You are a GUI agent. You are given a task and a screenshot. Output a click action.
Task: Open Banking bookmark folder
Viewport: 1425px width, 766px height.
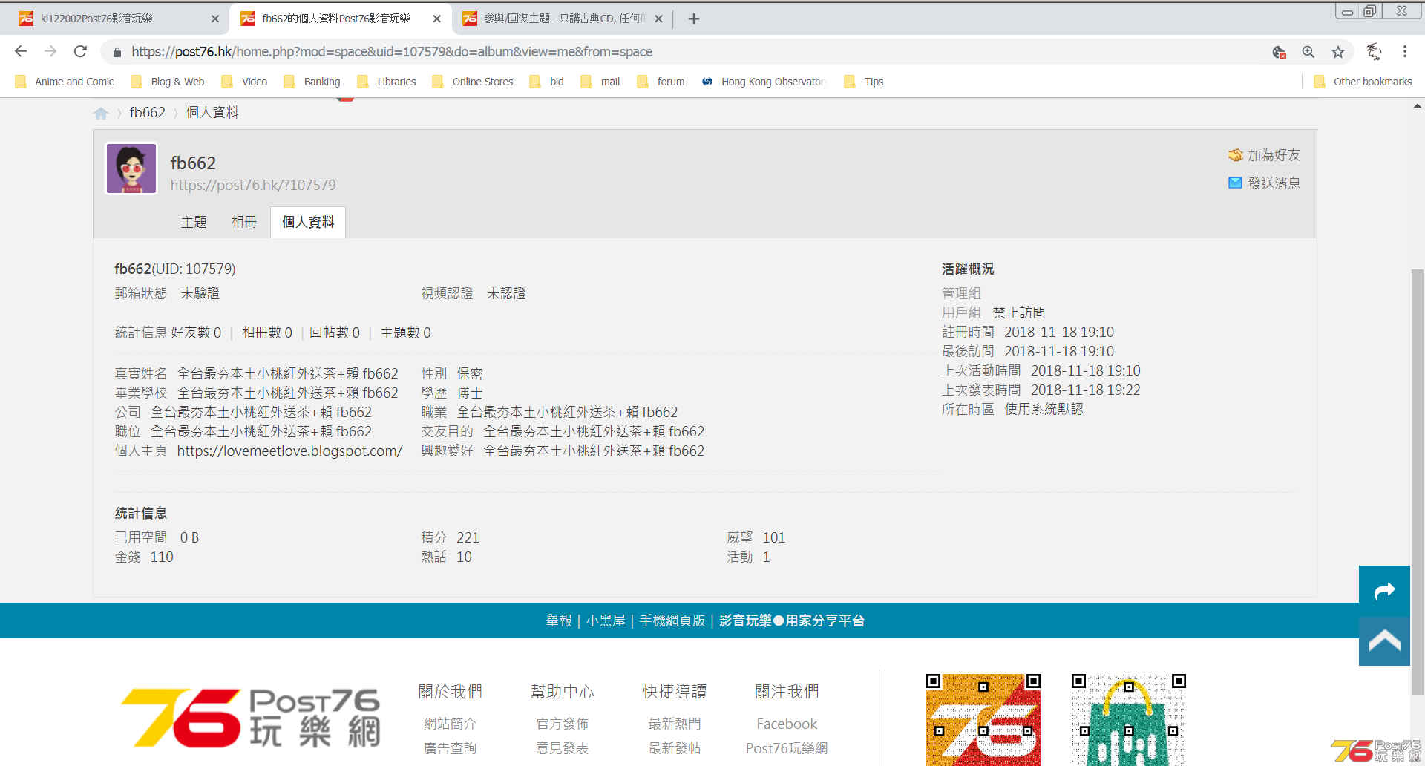[312, 82]
